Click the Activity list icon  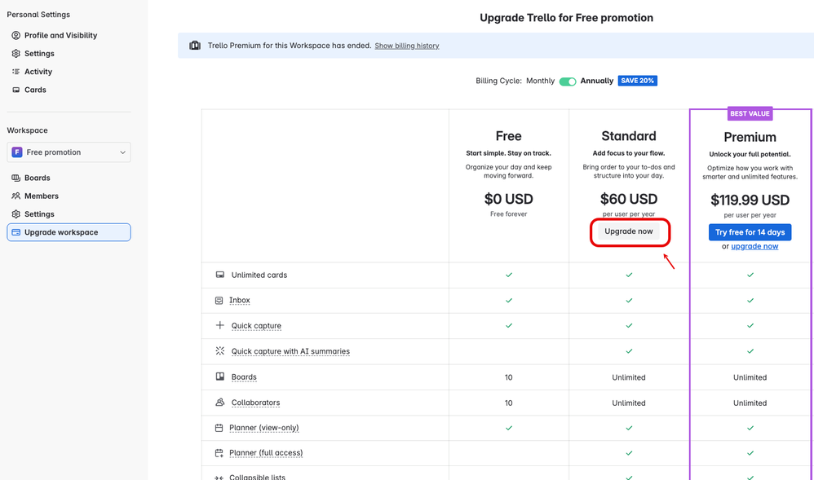point(15,72)
